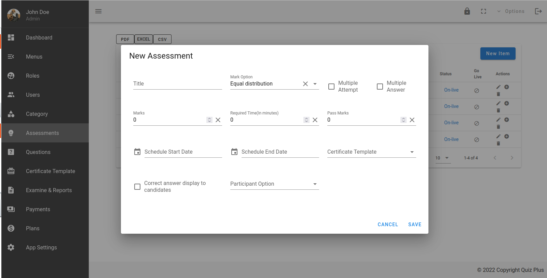Image resolution: width=547 pixels, height=278 pixels.
Task: Go to the next table page
Action: 512,158
